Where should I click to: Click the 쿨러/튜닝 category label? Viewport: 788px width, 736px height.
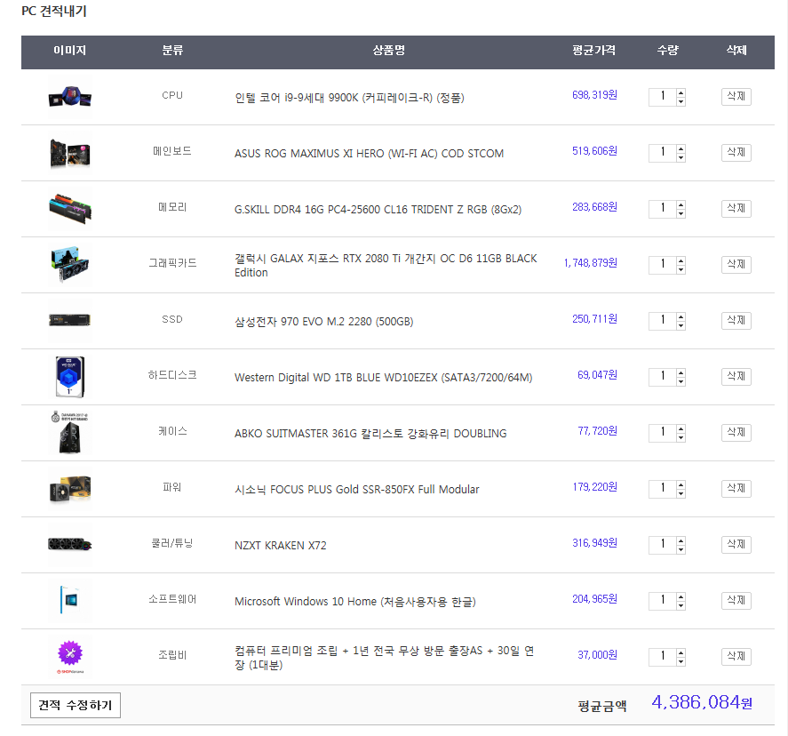(172, 543)
